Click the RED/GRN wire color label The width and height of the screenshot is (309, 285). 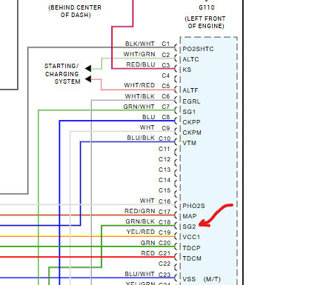pyautogui.click(x=140, y=211)
